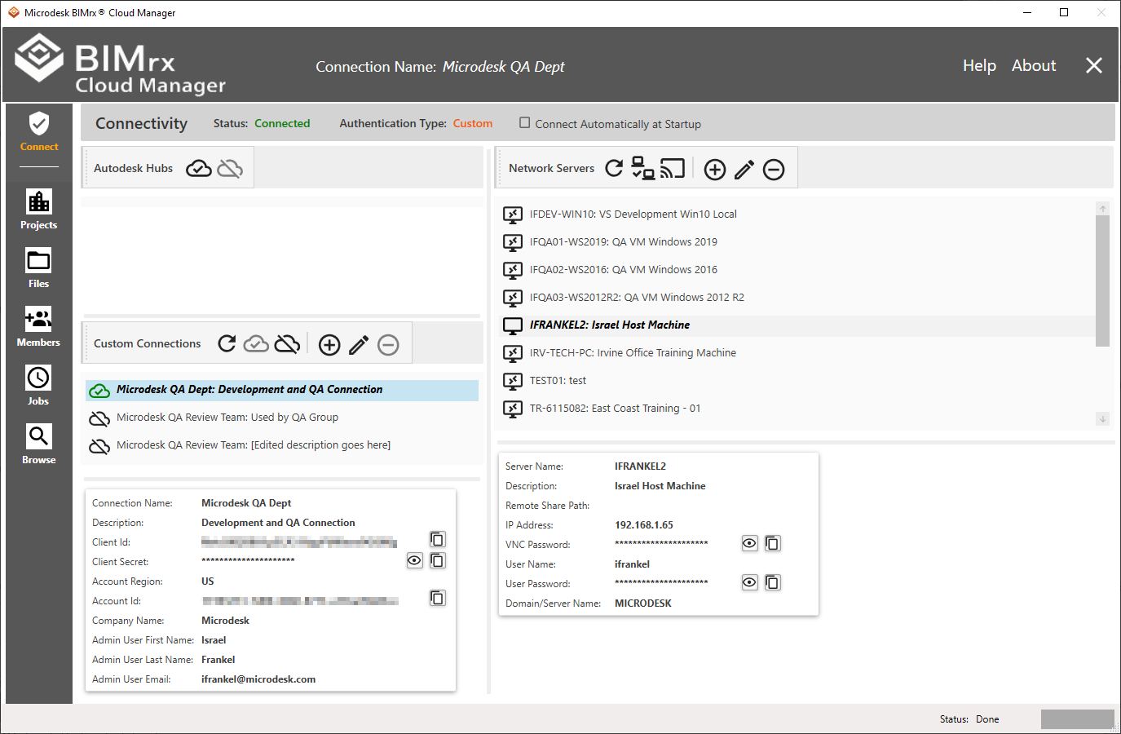
Task: Select Microdesk QA Review Team: Used by QA Group
Action: [x=227, y=418]
